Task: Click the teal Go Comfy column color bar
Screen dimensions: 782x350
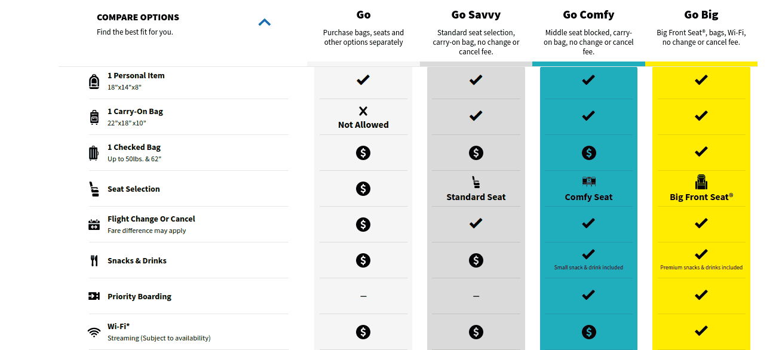Action: 588,63
